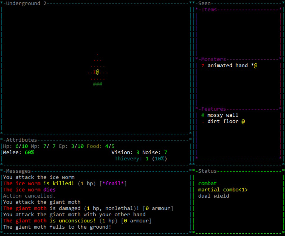The height and width of the screenshot is (236, 285).
Task: Click the yellow @ player character on the map
Action: [x=97, y=72]
